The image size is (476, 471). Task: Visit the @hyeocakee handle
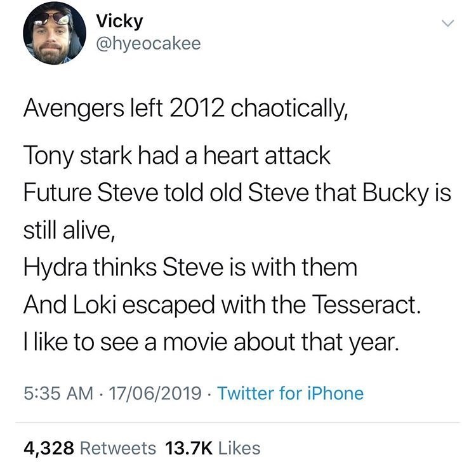coord(148,43)
